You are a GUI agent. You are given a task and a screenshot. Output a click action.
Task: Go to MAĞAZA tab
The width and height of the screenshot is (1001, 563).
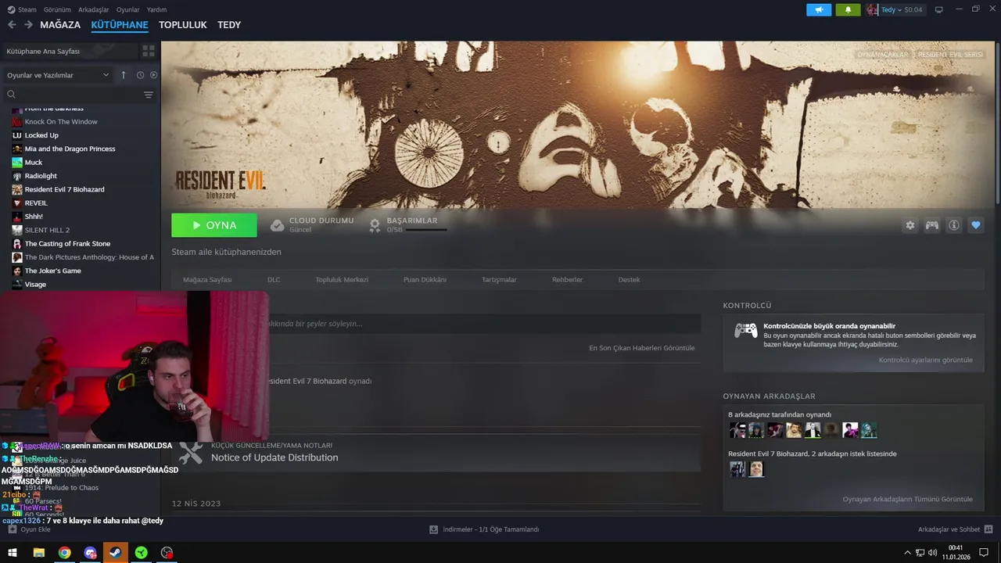coord(60,25)
